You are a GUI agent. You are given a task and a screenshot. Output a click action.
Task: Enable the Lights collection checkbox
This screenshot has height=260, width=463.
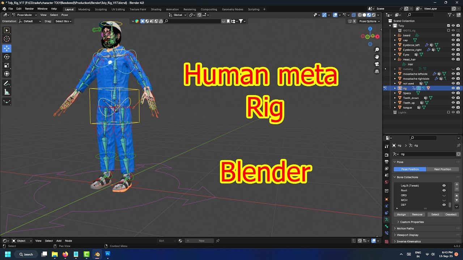pyautogui.click(x=449, y=112)
